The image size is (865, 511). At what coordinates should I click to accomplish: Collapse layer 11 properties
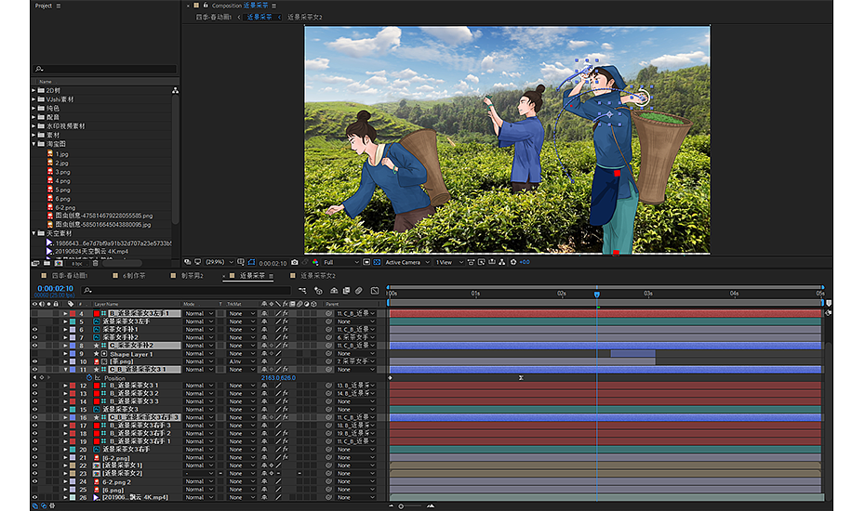point(66,370)
